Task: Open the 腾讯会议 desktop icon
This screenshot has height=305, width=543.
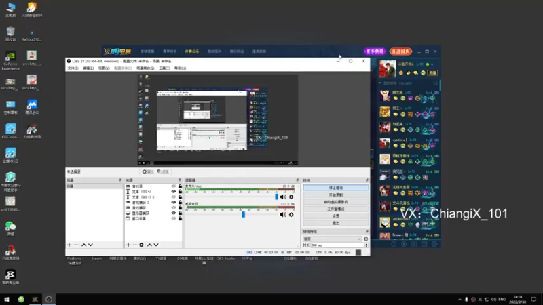Action: (32, 107)
